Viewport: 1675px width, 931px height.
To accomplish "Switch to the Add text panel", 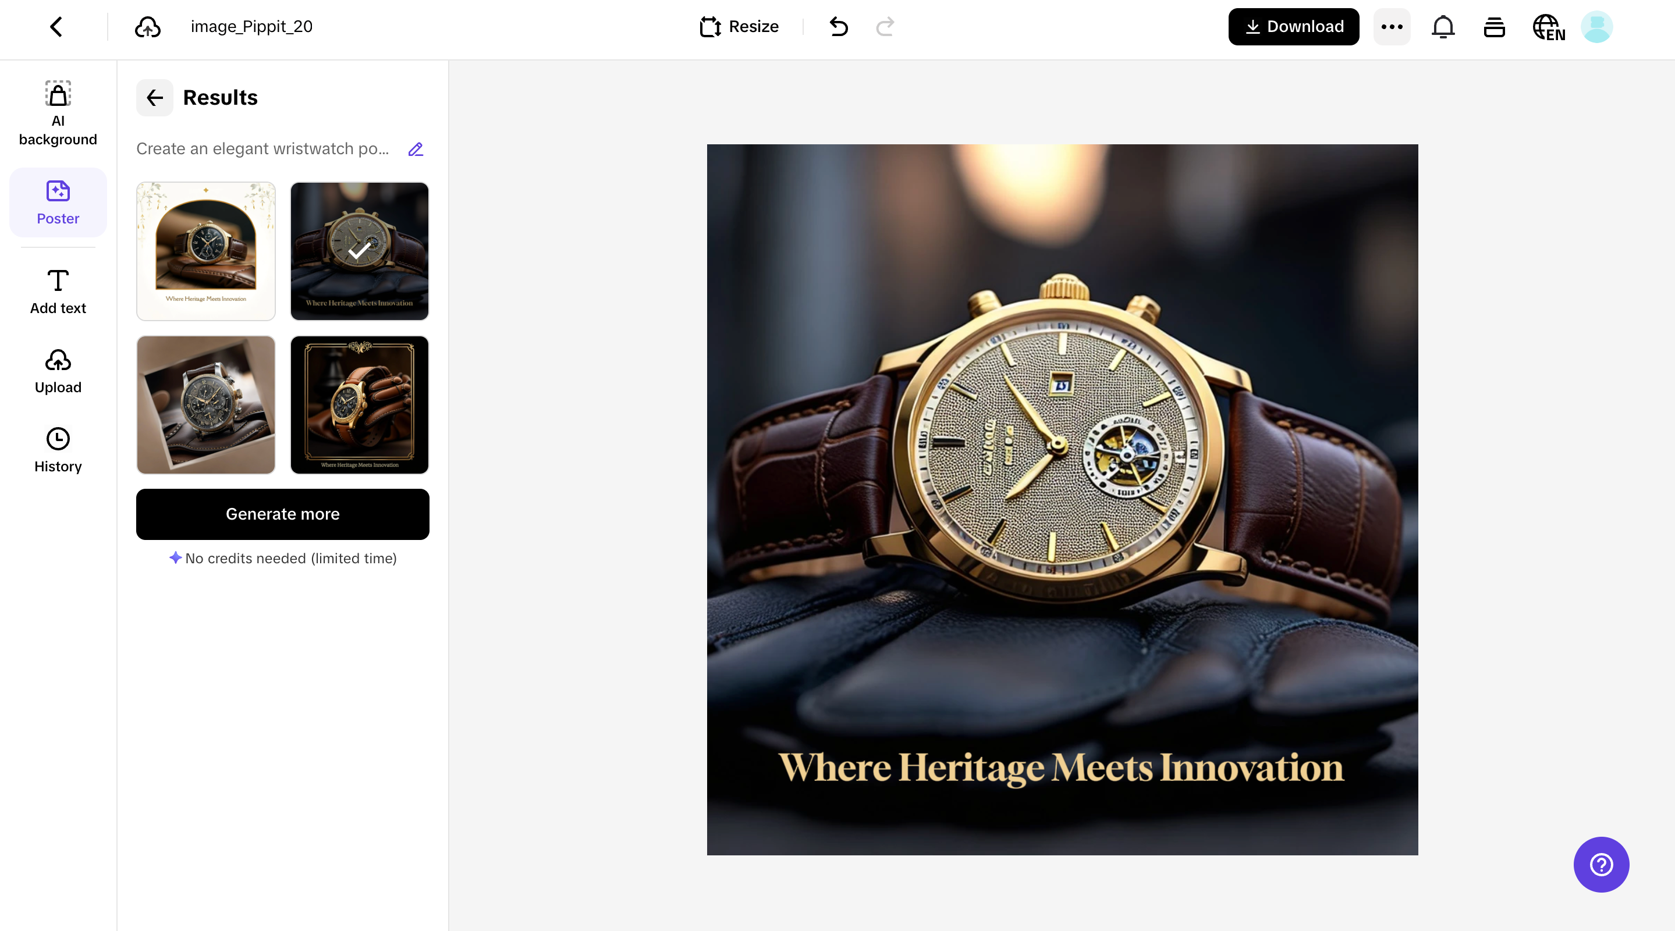I will point(58,292).
